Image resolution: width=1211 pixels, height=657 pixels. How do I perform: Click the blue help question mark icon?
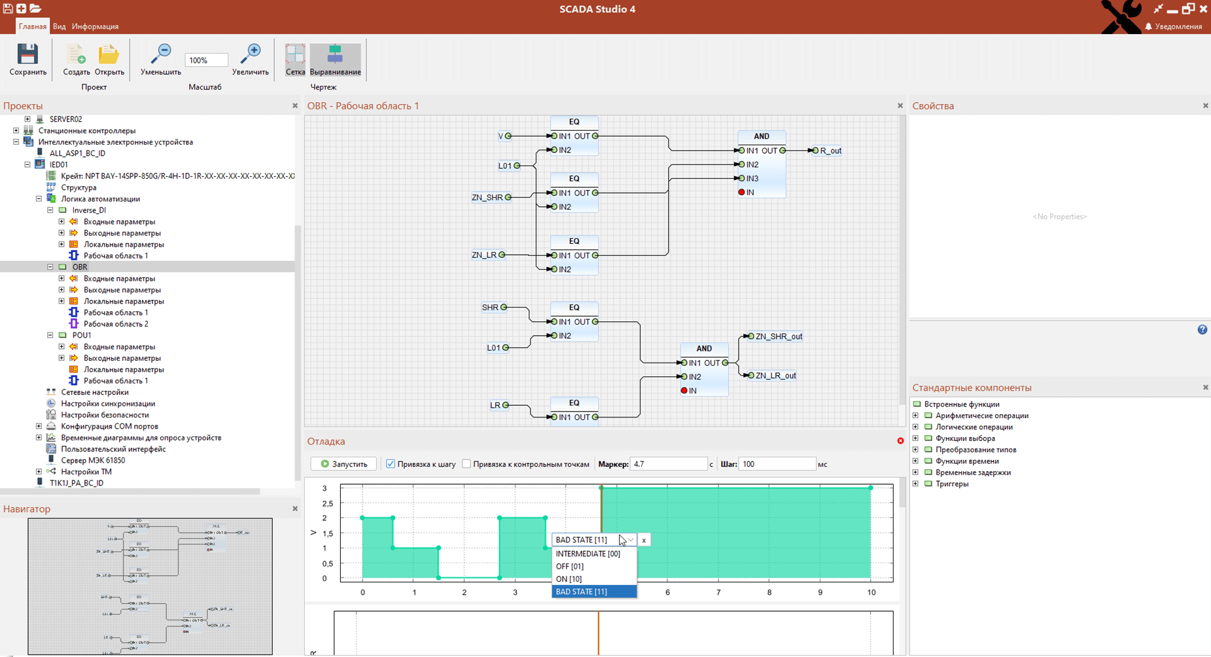(1202, 330)
